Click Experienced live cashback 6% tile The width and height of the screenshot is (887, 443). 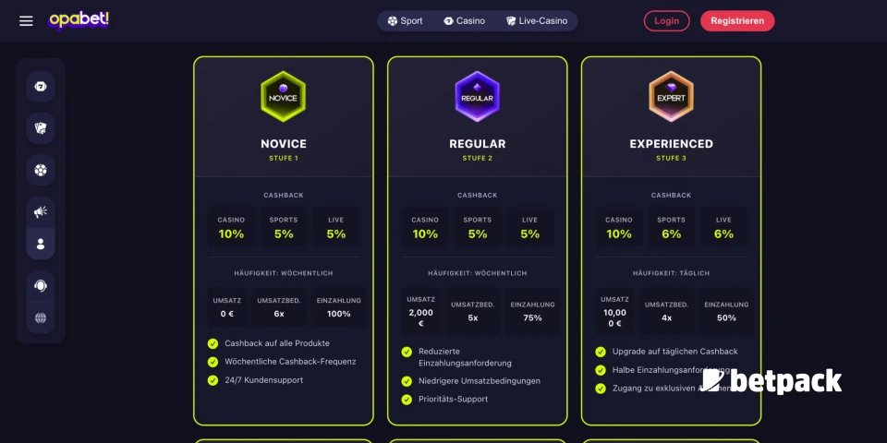point(723,227)
